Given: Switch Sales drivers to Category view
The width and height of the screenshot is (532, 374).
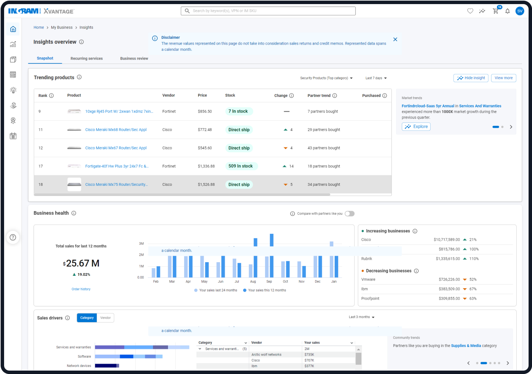Looking at the screenshot, I should pyautogui.click(x=87, y=318).
